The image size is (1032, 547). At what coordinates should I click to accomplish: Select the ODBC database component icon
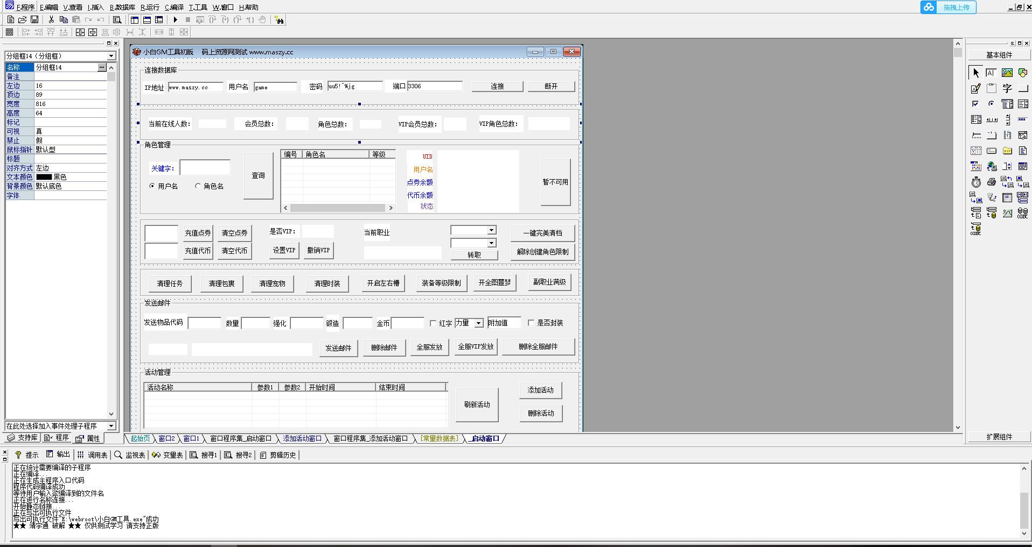pyautogui.click(x=1023, y=213)
